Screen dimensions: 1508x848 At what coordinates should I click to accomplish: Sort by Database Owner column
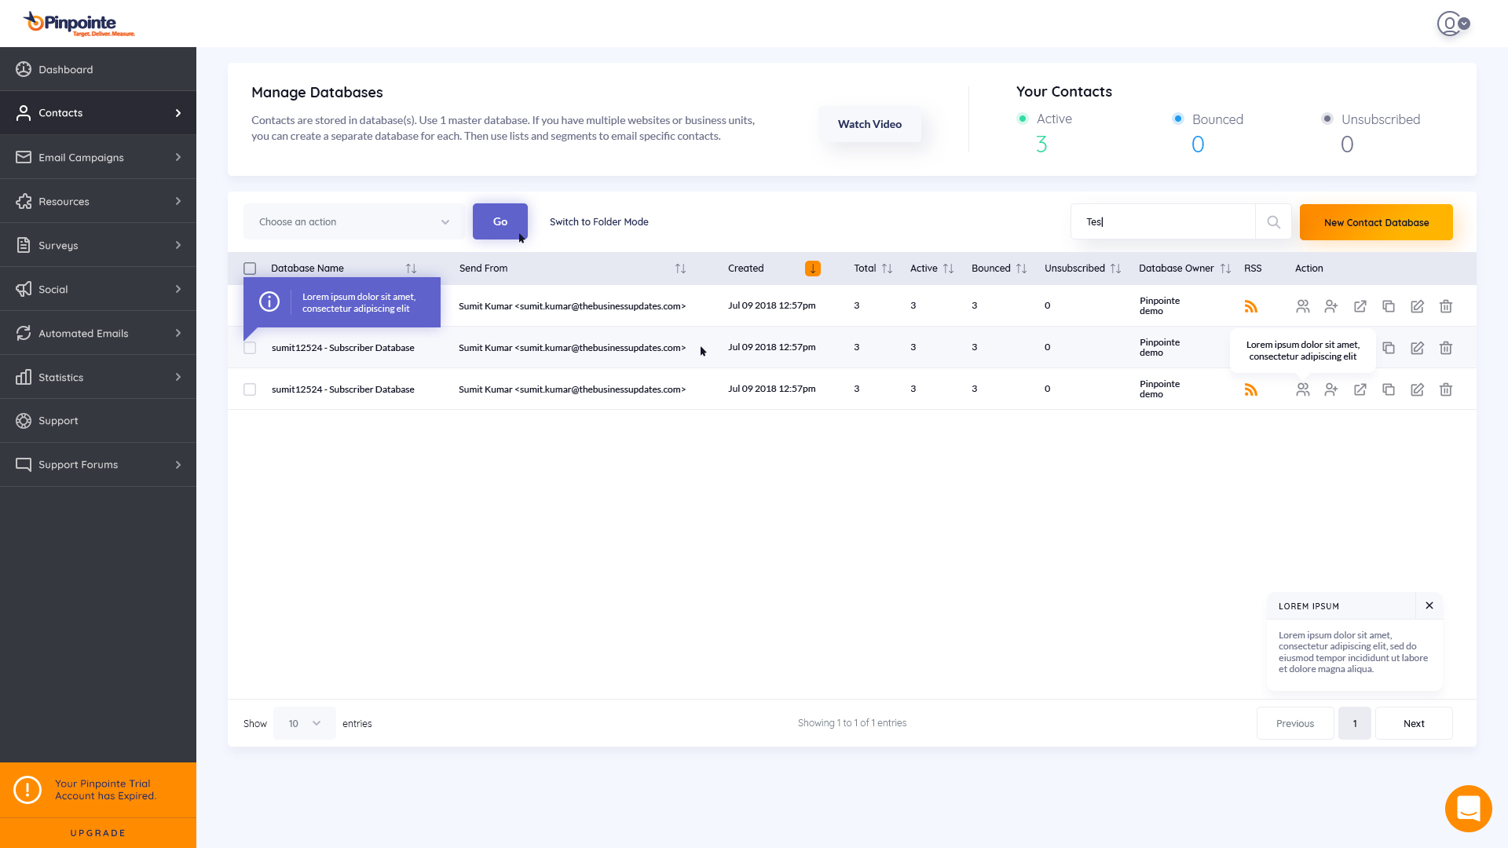(1225, 269)
